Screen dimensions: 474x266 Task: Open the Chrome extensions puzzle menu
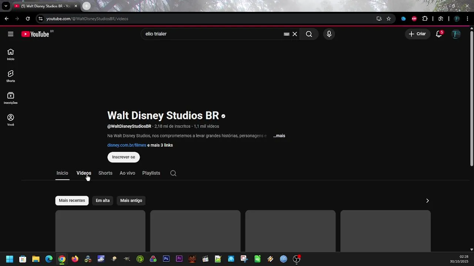point(425,18)
